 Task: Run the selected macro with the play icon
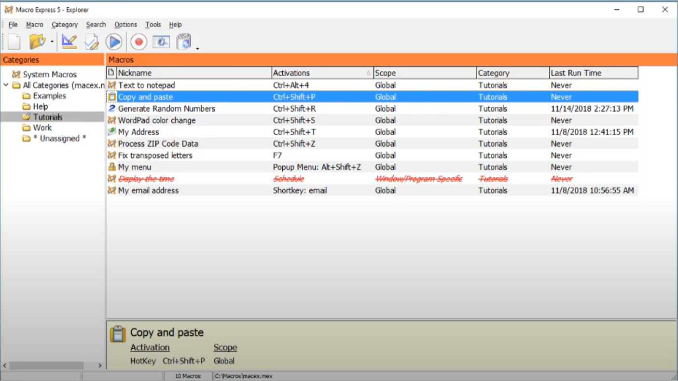114,42
